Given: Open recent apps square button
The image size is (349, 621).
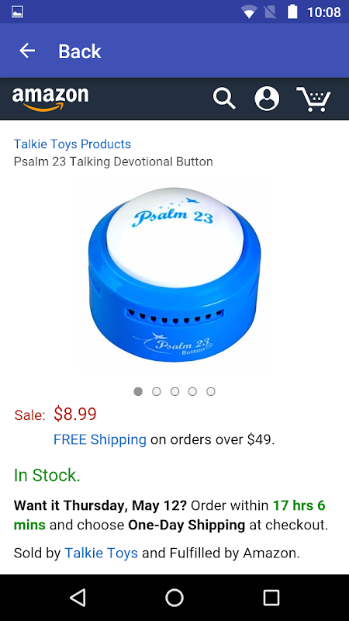Looking at the screenshot, I should (x=271, y=597).
